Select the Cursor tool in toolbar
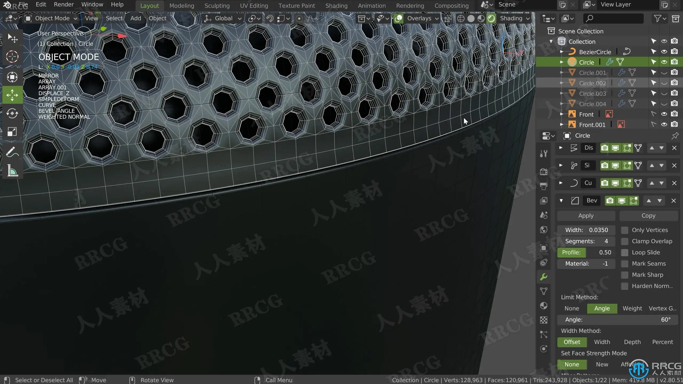The width and height of the screenshot is (683, 384). point(12,57)
